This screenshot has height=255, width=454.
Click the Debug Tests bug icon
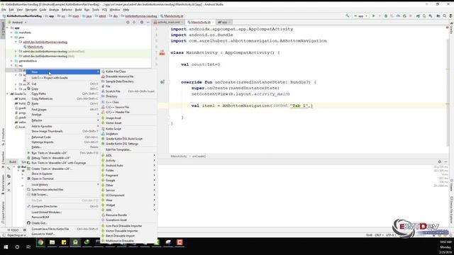[x=28, y=158]
